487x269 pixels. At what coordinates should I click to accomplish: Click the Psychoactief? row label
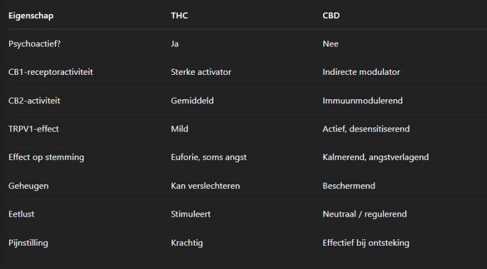point(35,44)
